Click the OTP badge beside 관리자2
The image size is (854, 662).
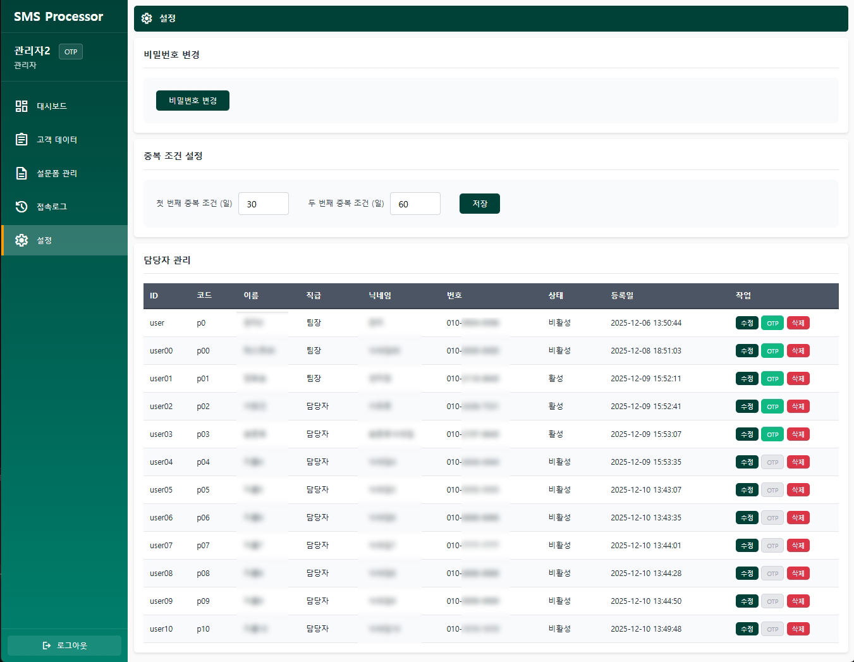(71, 52)
